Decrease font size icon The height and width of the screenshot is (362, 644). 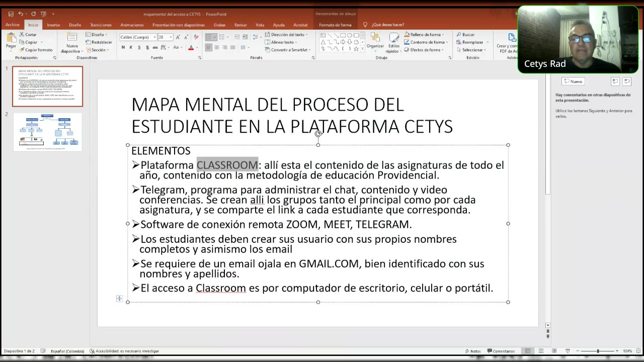[x=188, y=37]
